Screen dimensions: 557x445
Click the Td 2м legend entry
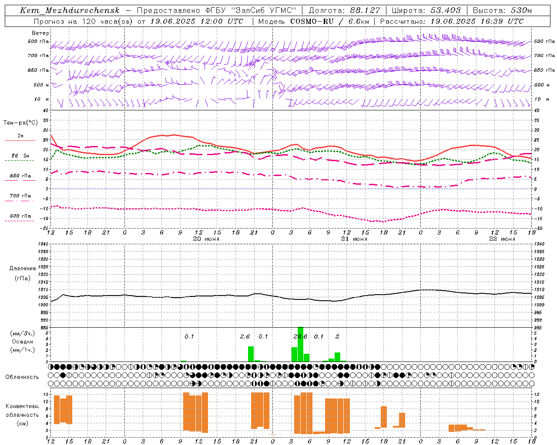coord(20,156)
